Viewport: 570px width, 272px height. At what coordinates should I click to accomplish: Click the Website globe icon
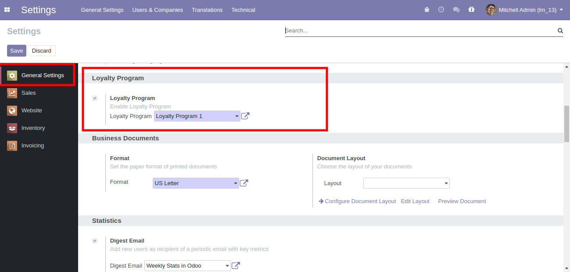pos(12,111)
